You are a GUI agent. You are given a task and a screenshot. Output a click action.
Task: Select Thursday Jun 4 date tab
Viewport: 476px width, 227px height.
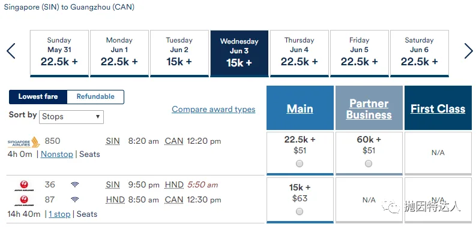[299, 53]
